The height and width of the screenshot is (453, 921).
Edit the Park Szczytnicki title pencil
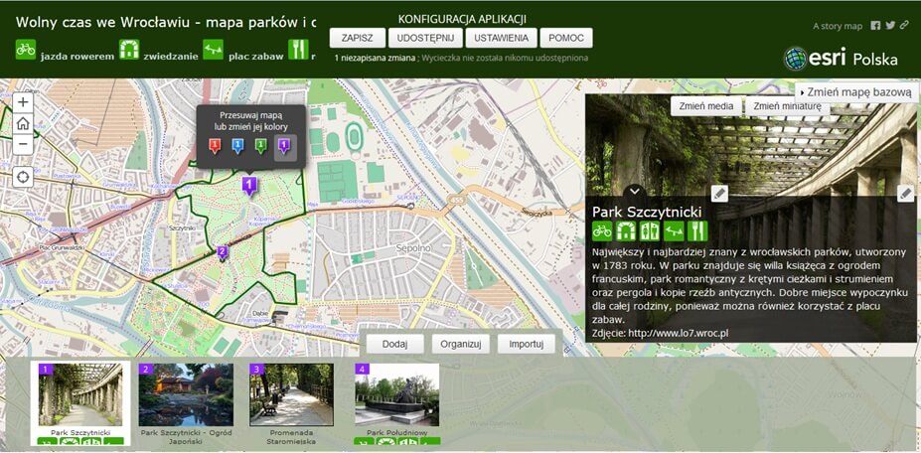click(x=719, y=194)
